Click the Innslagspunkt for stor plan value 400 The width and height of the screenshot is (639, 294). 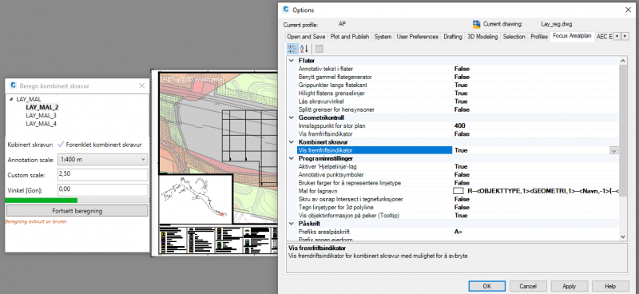pyautogui.click(x=460, y=126)
